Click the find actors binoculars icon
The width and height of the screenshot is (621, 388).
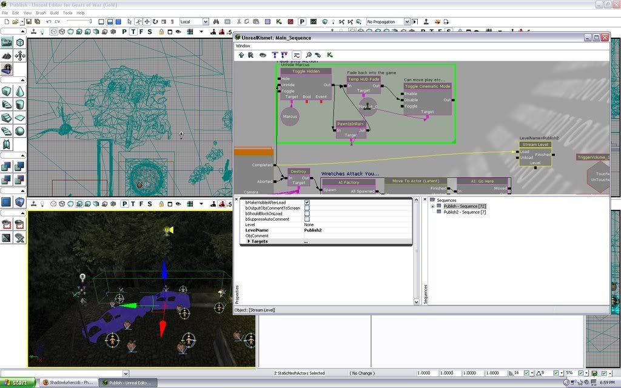(x=216, y=22)
